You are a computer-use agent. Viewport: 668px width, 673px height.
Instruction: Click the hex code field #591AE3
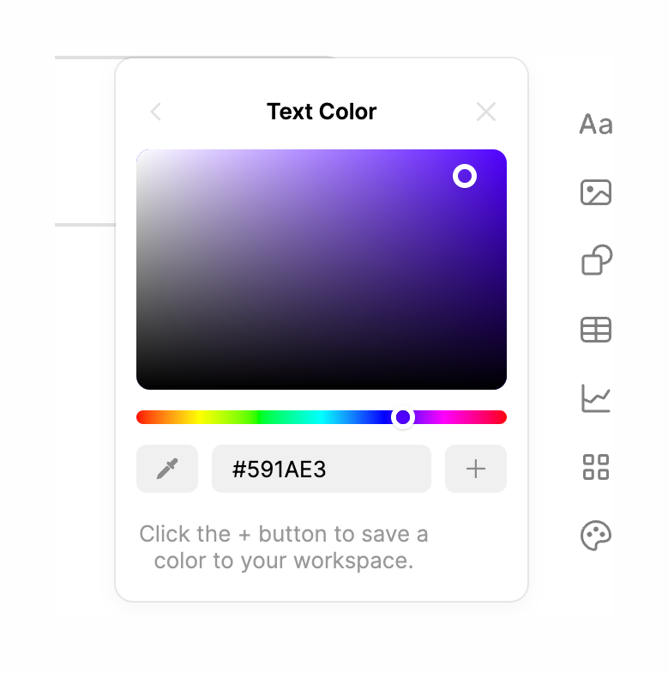[x=321, y=469]
